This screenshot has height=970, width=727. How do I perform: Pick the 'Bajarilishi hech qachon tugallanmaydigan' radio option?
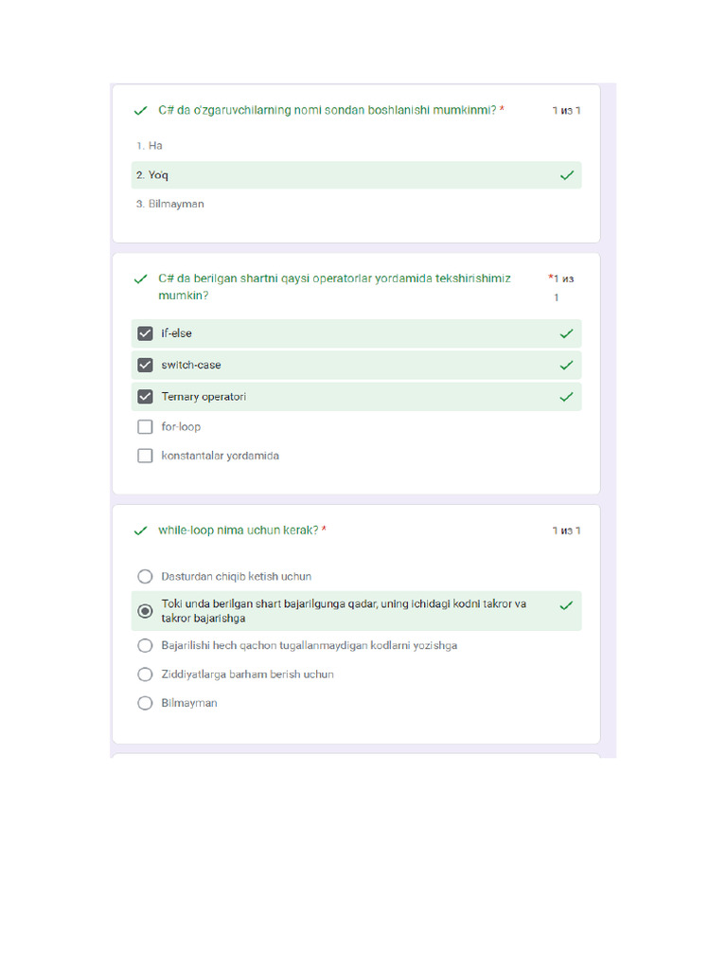pyautogui.click(x=145, y=645)
